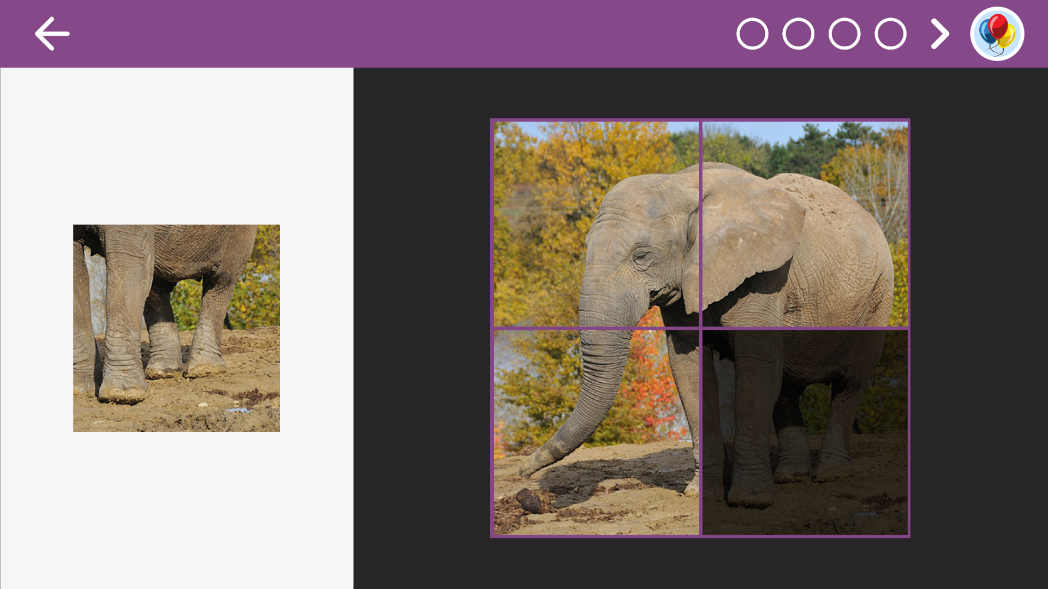Select the fourth progress circle

(890, 34)
